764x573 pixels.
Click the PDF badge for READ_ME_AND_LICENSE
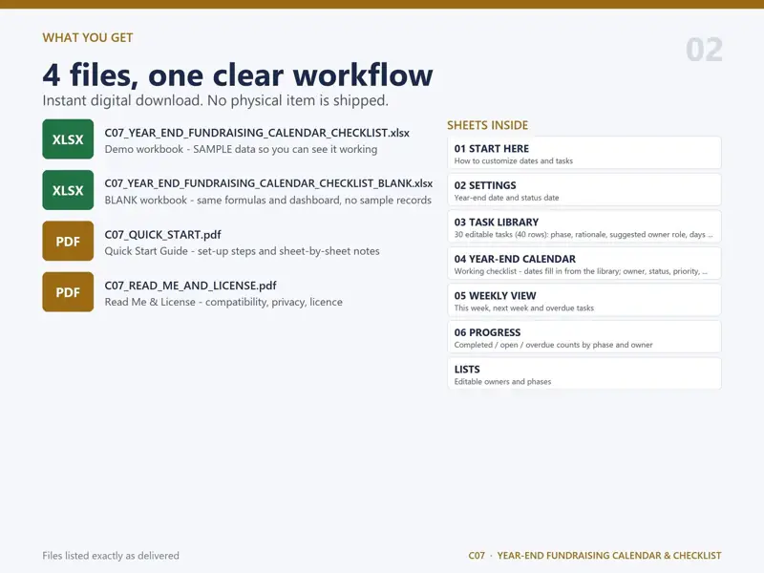click(68, 292)
